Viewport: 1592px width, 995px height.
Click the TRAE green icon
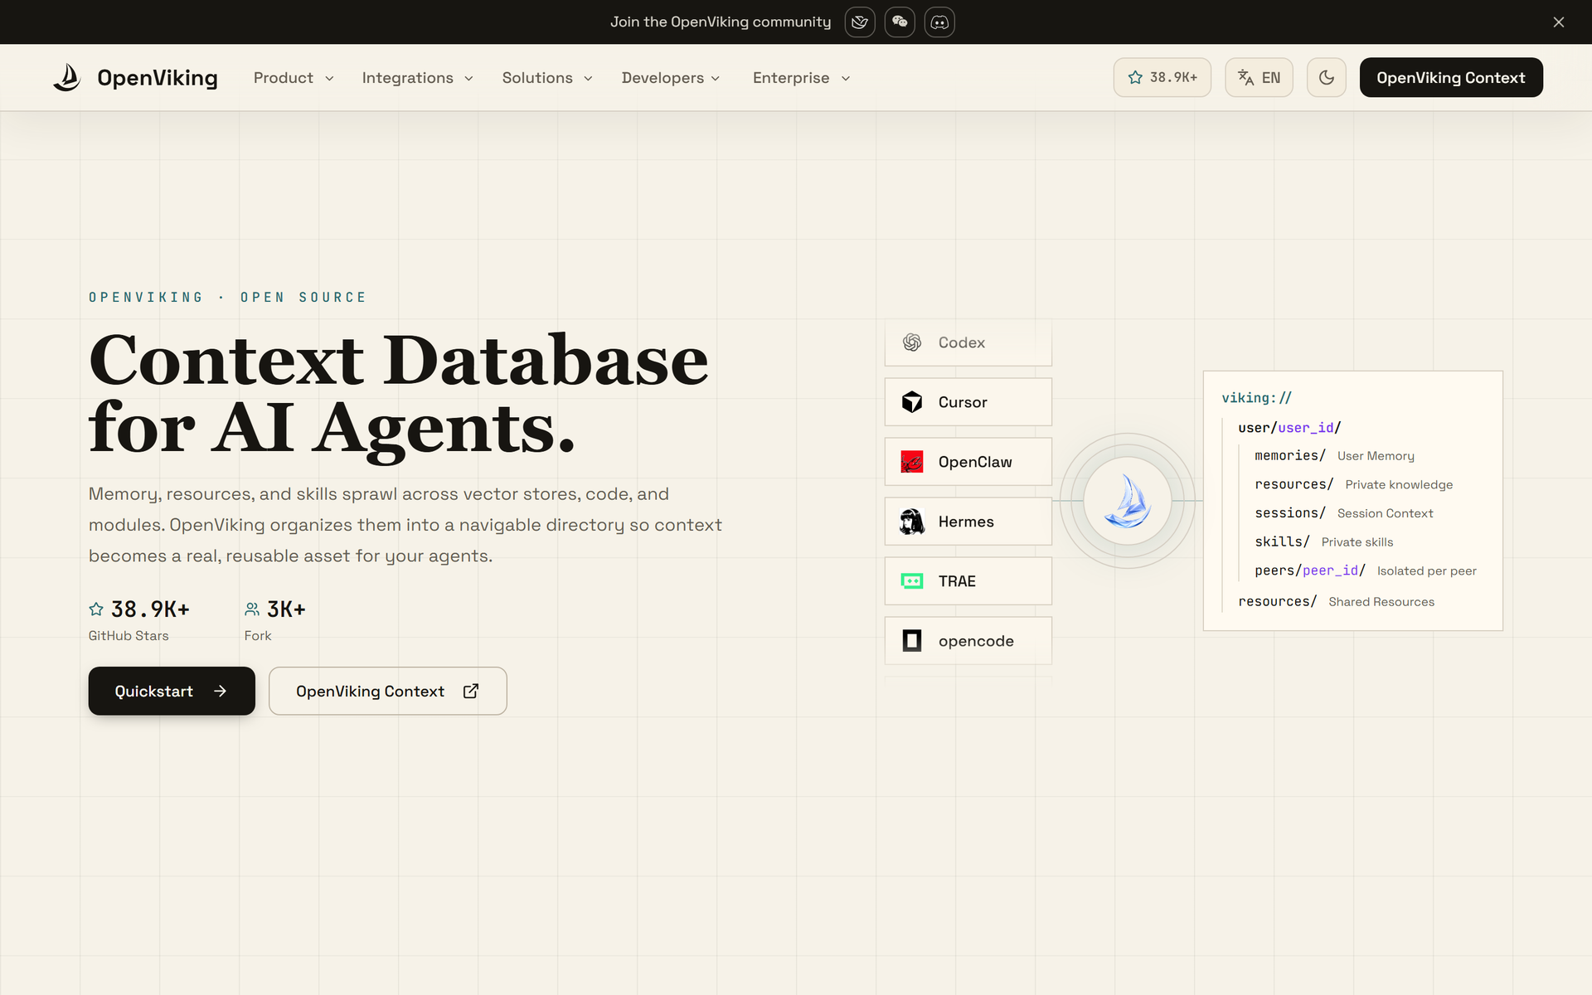click(x=912, y=581)
